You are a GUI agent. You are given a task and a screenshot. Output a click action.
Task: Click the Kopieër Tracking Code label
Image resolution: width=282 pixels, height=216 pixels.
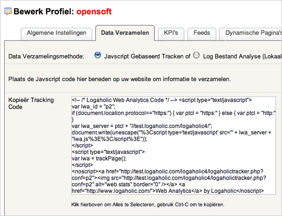31,103
